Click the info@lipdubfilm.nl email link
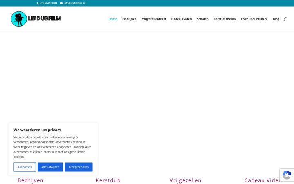Image resolution: width=294 pixels, height=184 pixels. point(74,3)
